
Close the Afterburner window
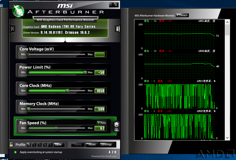[116, 5]
